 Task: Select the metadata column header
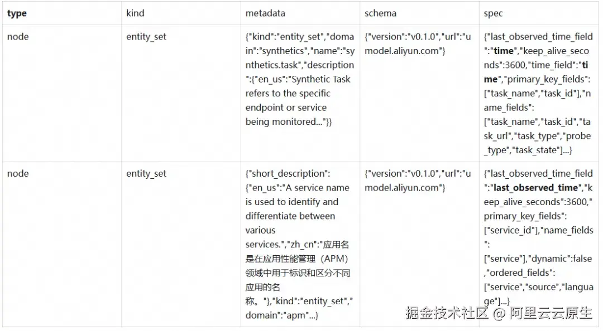point(266,13)
